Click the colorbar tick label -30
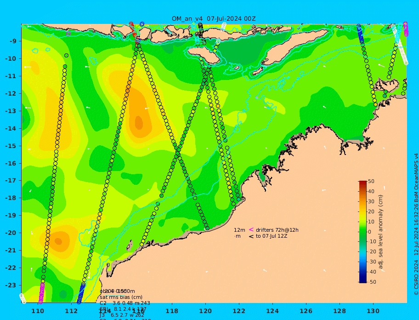 tap(372, 262)
